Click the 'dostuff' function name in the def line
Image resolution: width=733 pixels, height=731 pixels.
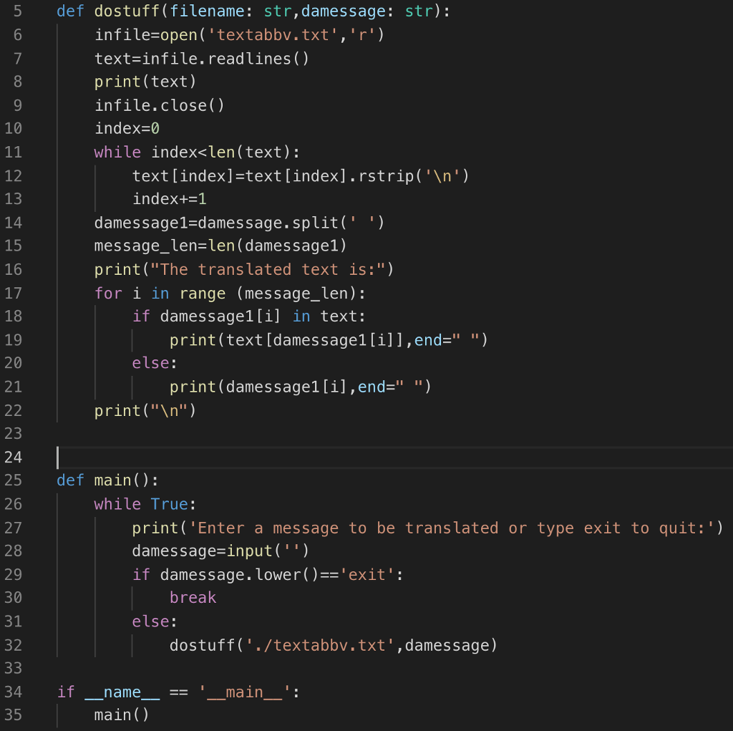(x=127, y=11)
